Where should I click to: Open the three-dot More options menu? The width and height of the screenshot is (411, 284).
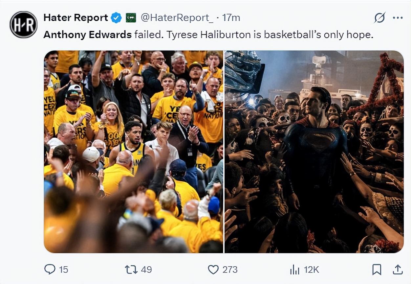click(398, 18)
